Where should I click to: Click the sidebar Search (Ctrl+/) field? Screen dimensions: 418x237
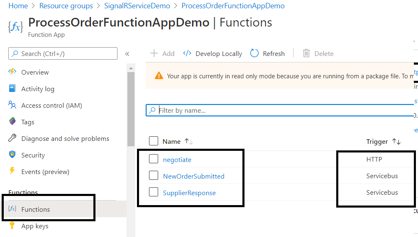click(63, 53)
